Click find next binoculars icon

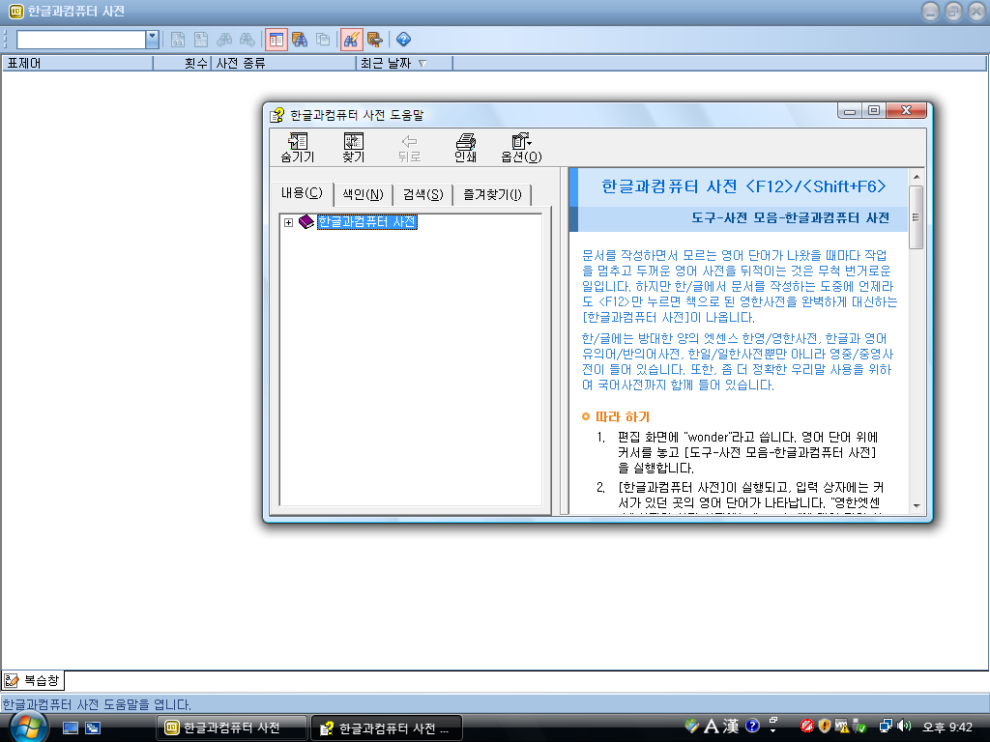pyautogui.click(x=247, y=40)
